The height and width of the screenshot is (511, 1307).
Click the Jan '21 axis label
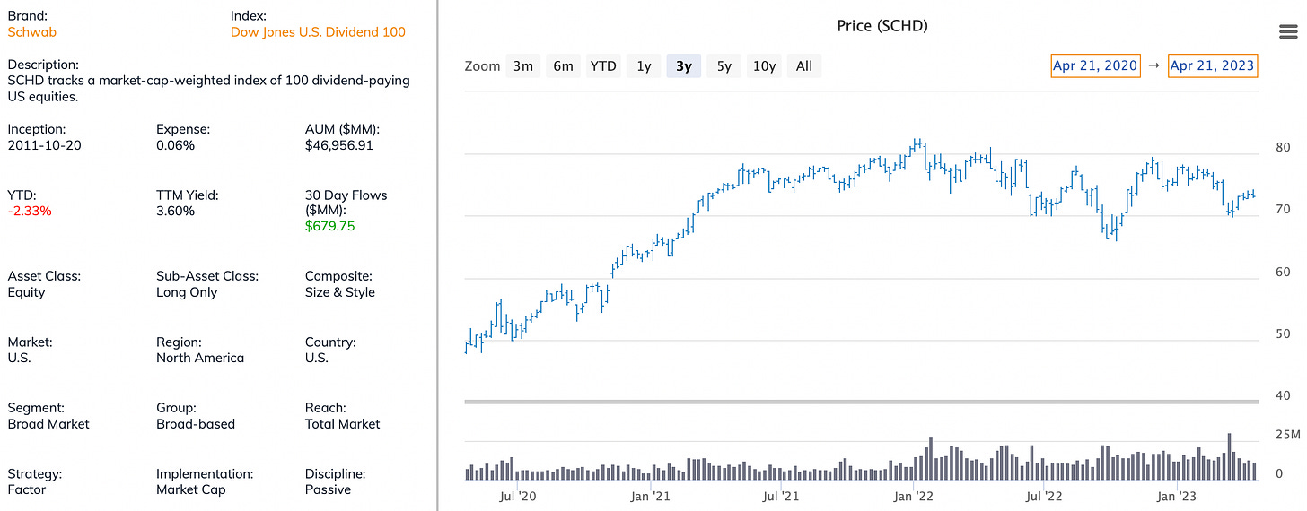click(x=650, y=495)
